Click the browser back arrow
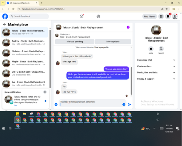 point(3,9)
